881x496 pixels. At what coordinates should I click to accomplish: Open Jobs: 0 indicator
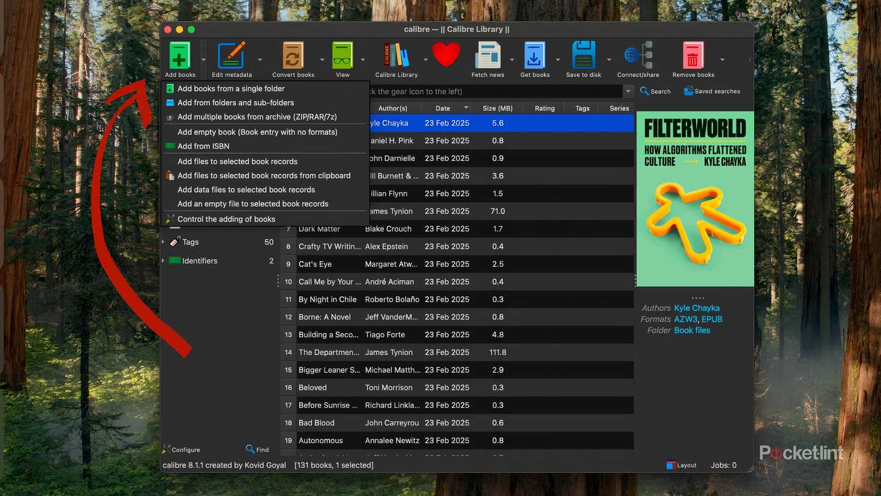(x=724, y=465)
